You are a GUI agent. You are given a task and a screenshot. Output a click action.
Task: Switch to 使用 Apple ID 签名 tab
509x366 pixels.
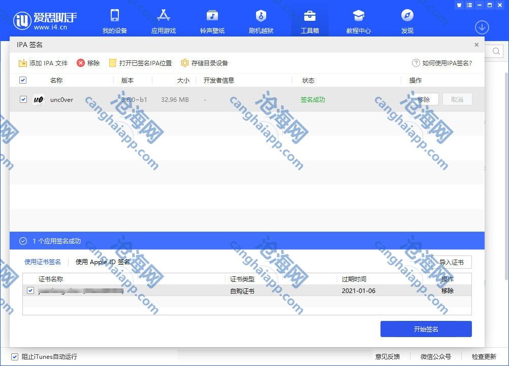103,262
